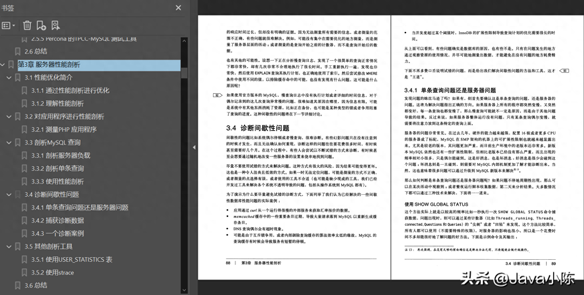The image size is (584, 295).
Task: Go to 3.3.3 使用性能剖析
Action: click(57, 181)
